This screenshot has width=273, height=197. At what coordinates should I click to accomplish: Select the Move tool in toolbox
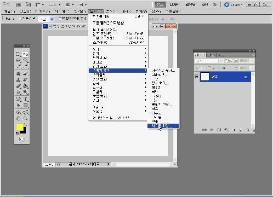click(x=25, y=54)
